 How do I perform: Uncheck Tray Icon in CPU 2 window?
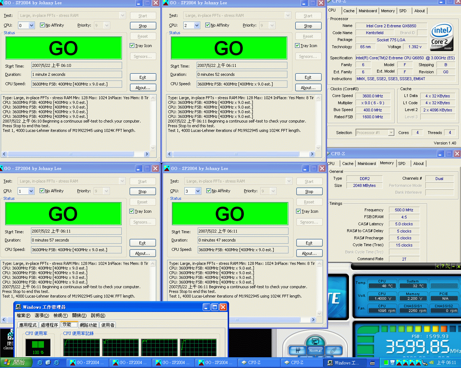click(x=297, y=46)
